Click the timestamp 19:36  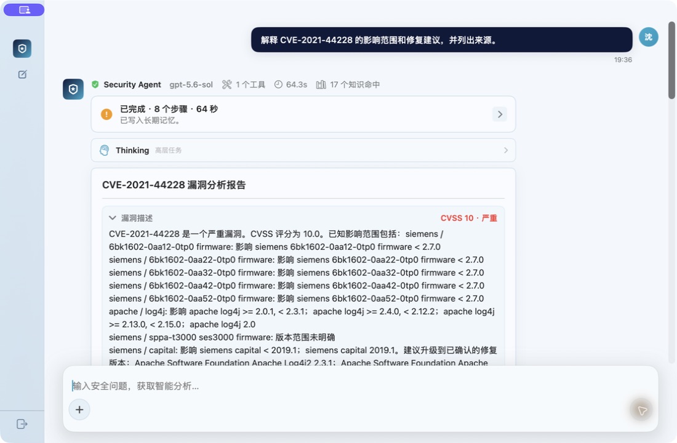(623, 60)
